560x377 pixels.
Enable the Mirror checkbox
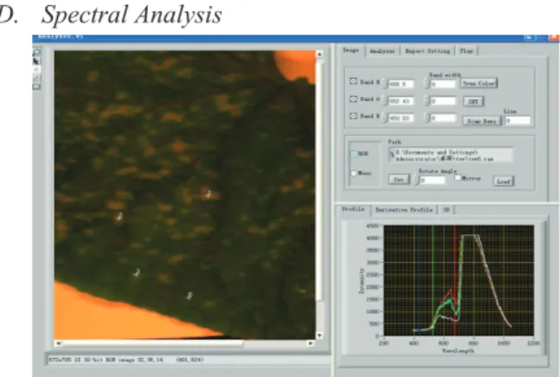[x=458, y=177]
